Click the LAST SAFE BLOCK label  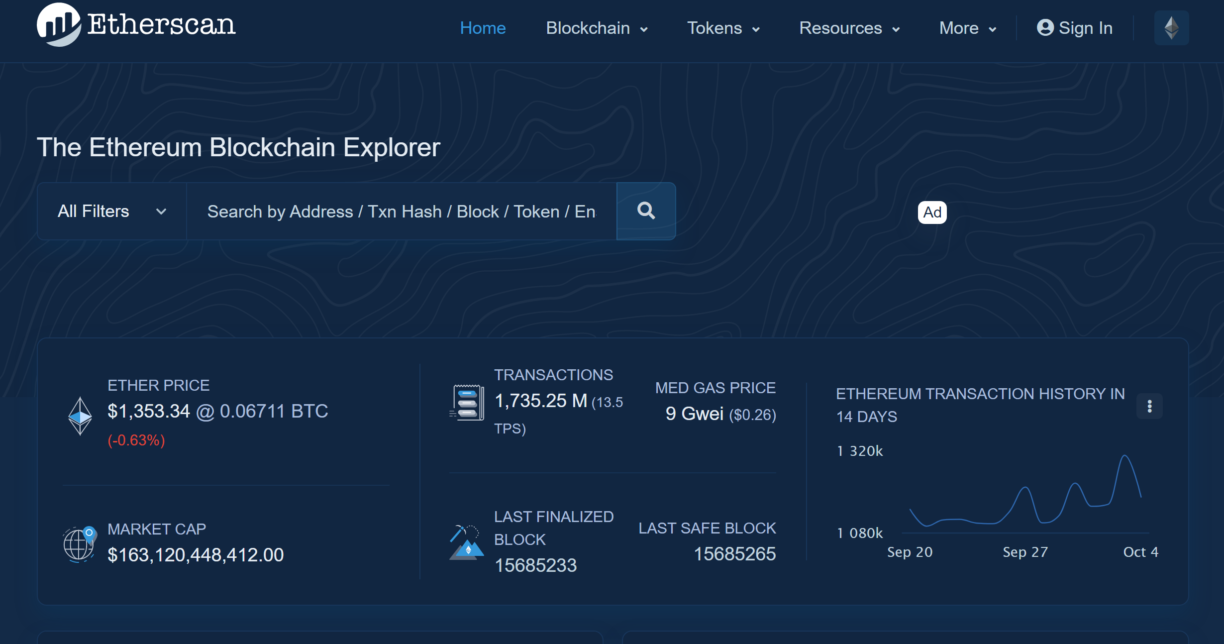coord(707,528)
